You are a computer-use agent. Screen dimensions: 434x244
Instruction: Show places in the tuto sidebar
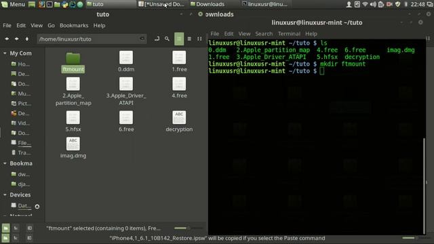pos(5,228)
